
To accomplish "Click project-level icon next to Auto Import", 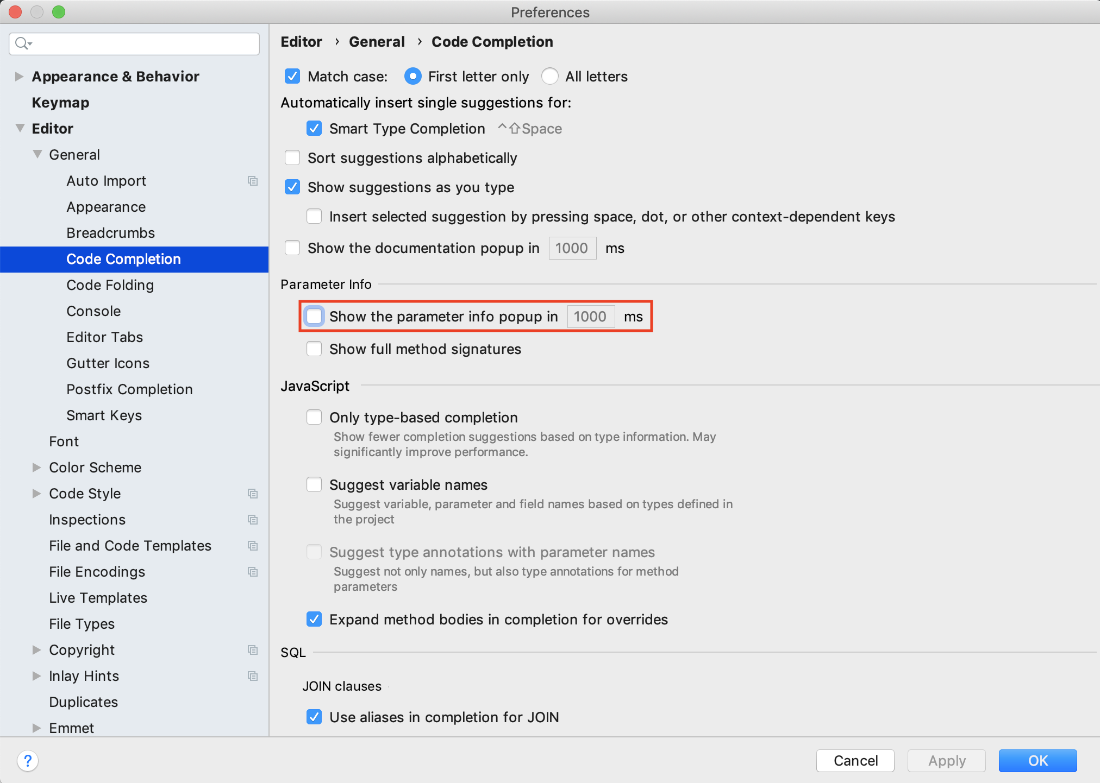I will click(253, 181).
